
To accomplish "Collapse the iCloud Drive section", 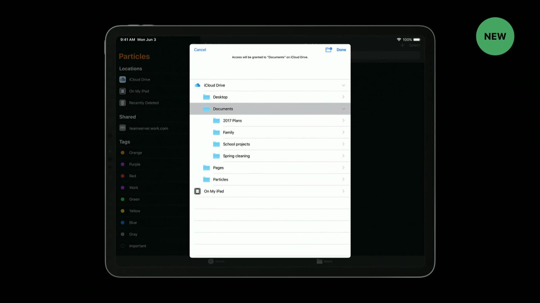I will [x=343, y=85].
